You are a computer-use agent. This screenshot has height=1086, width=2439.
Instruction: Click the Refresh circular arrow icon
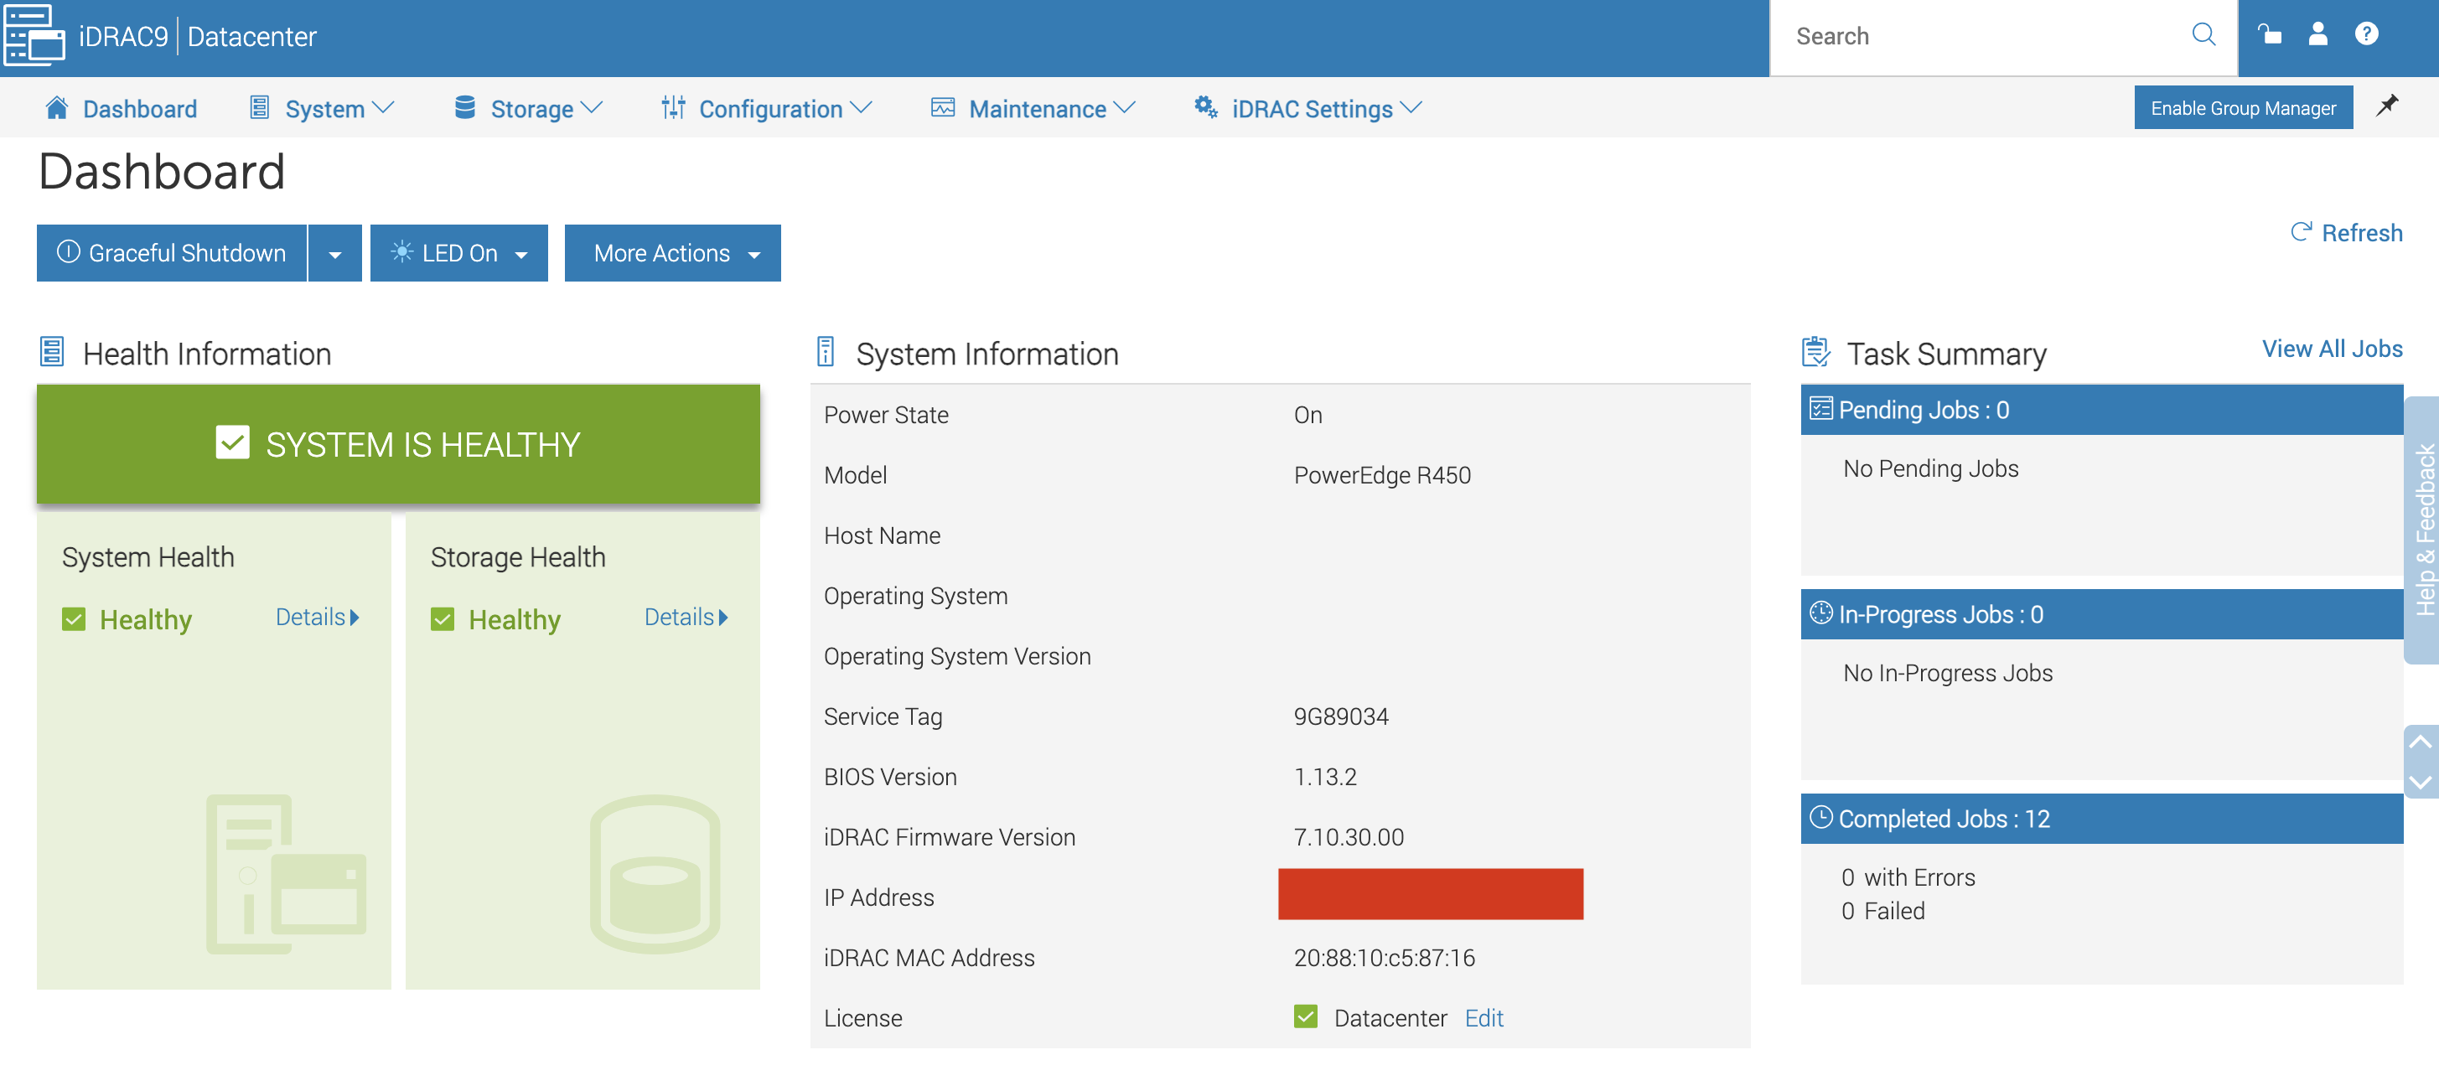coord(2300,232)
